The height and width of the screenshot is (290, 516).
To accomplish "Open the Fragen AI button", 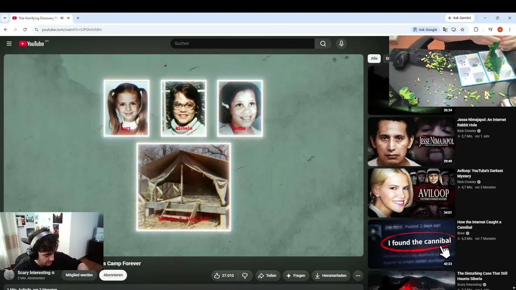I will pos(295,275).
